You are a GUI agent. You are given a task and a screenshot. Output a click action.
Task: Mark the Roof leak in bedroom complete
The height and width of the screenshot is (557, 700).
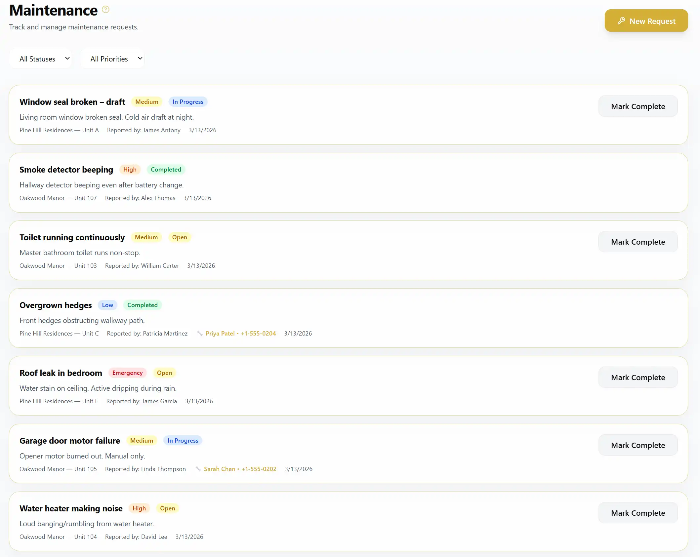pyautogui.click(x=638, y=377)
